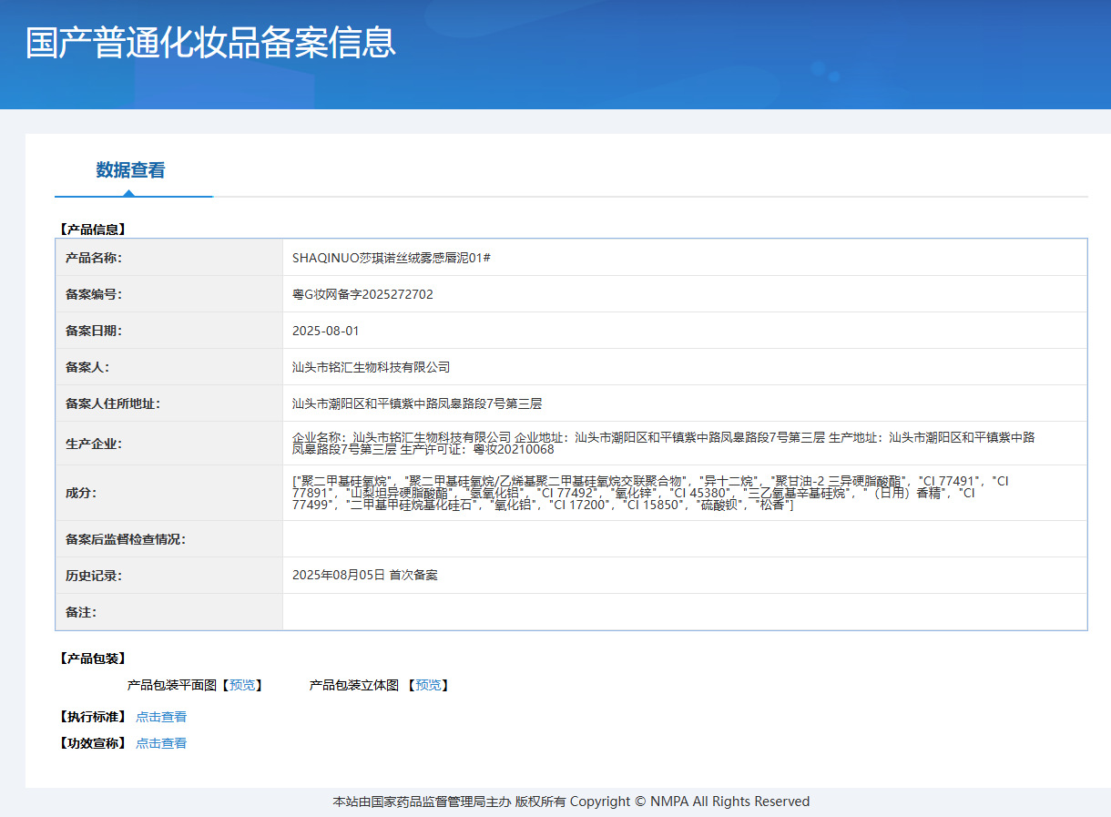The width and height of the screenshot is (1111, 817).
Task: Click the 产品包装立体图 label text
Action: 354,685
